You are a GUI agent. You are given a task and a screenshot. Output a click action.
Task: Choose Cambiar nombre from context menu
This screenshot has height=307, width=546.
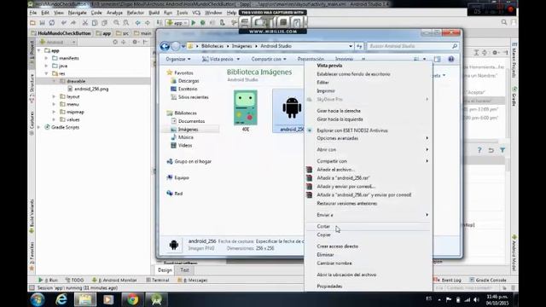click(x=369, y=264)
